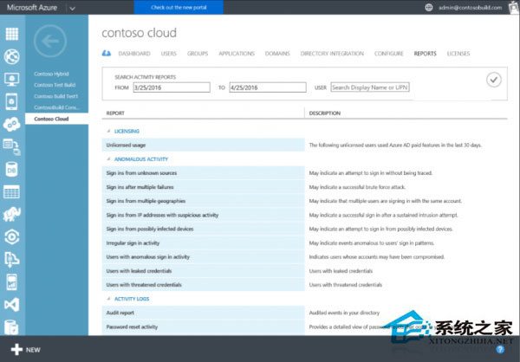Open the help question mark icon
The image size is (520, 362).
[500, 349]
